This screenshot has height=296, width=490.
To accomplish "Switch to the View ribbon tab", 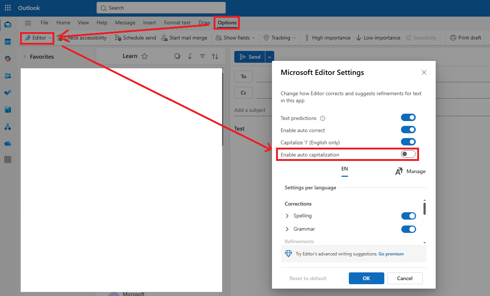I will click(84, 23).
